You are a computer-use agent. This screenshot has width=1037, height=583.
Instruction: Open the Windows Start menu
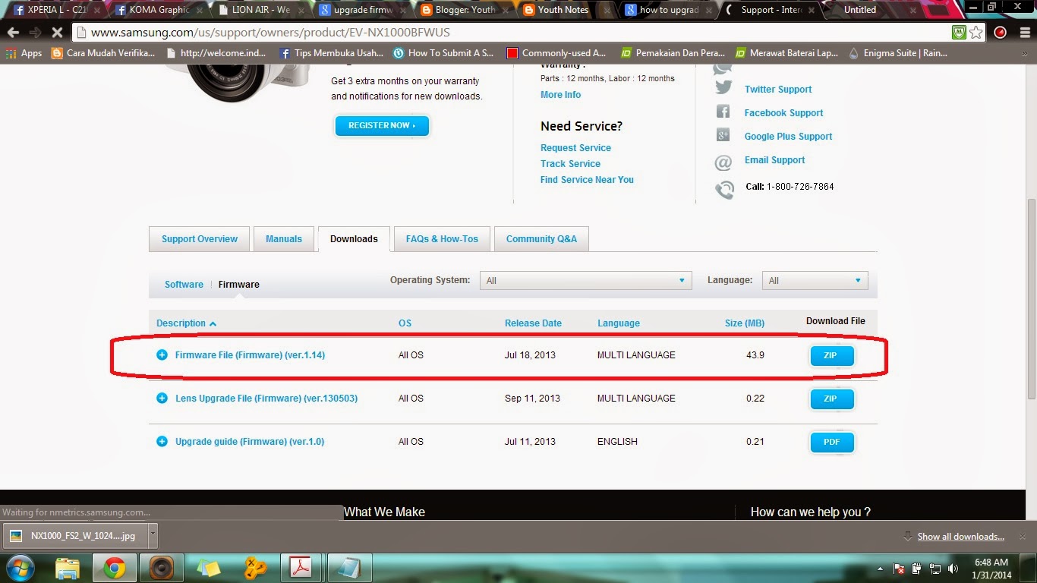(x=20, y=568)
